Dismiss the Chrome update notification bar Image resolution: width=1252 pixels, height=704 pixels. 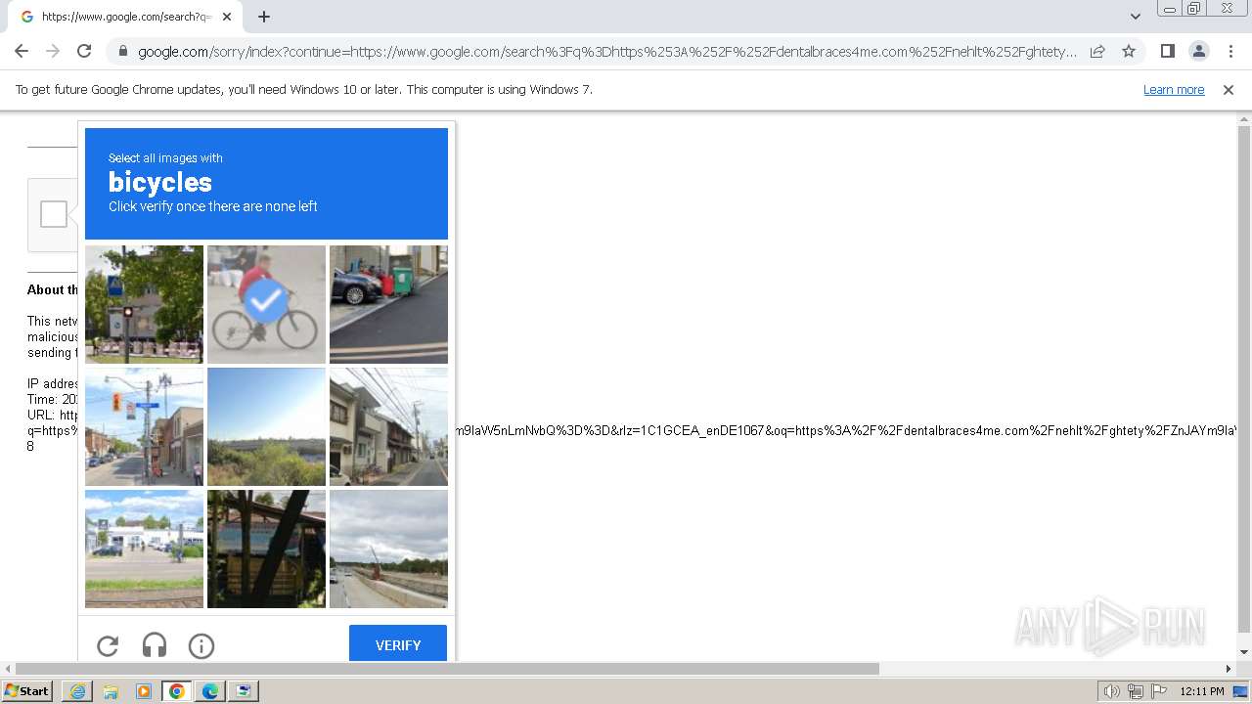coord(1229,90)
